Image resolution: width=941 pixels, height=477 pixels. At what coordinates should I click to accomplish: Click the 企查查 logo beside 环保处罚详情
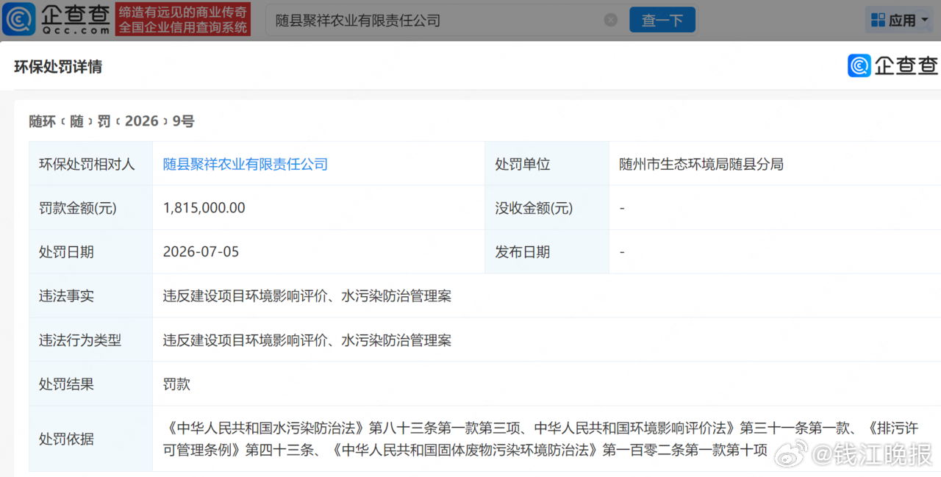[893, 65]
